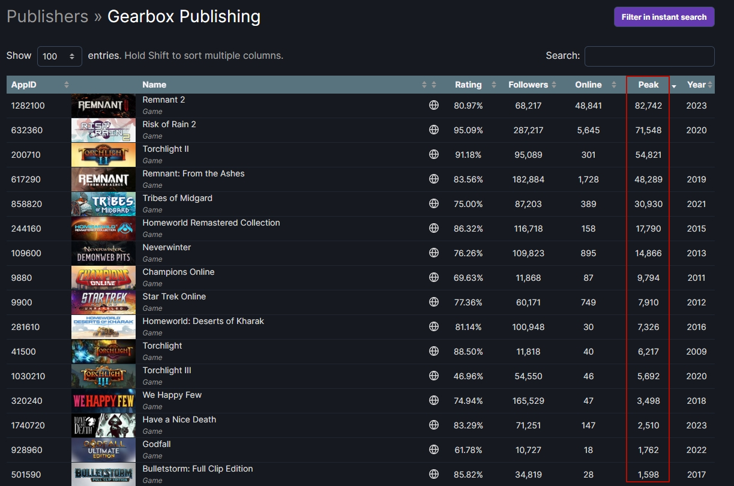The width and height of the screenshot is (734, 486).
Task: Open We Happy Few thumbnail image
Action: tap(103, 401)
